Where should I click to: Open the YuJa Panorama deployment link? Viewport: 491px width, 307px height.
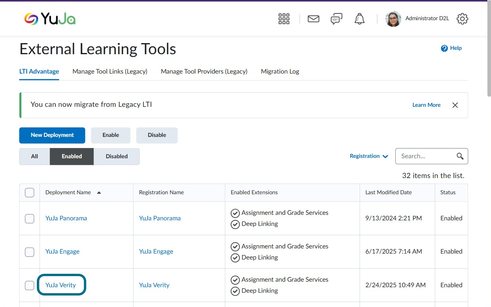66,218
